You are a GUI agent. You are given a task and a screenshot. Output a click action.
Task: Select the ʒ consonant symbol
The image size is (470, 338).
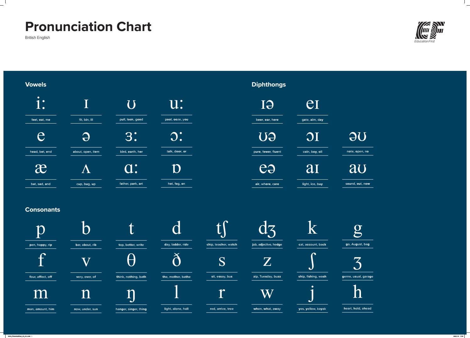358,263
